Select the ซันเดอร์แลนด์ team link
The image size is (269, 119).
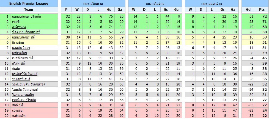(x=21, y=79)
